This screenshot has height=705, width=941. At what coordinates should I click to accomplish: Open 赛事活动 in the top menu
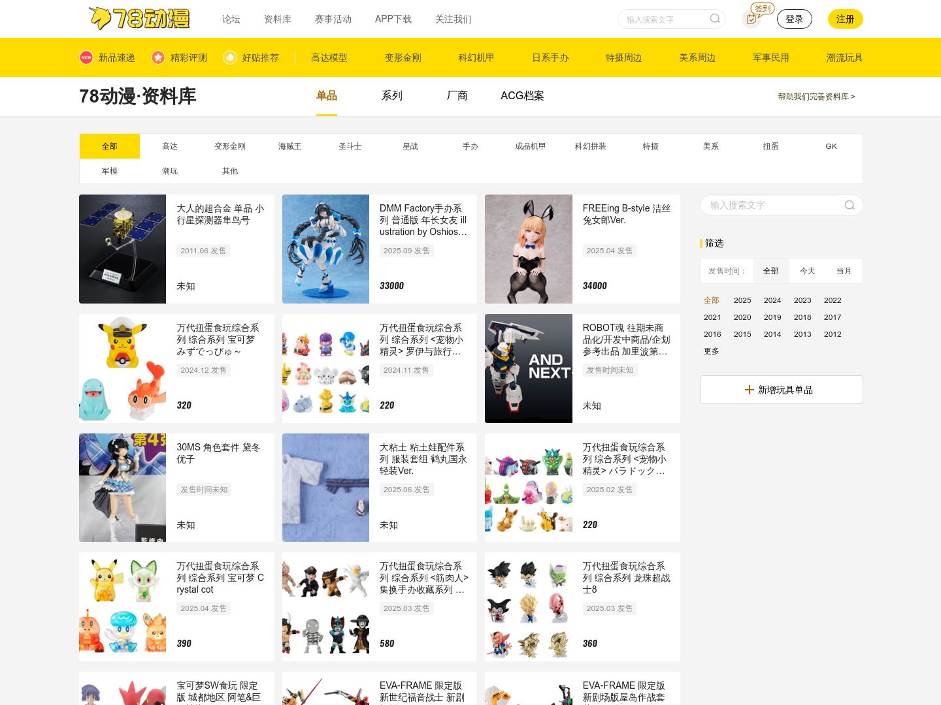coord(333,19)
